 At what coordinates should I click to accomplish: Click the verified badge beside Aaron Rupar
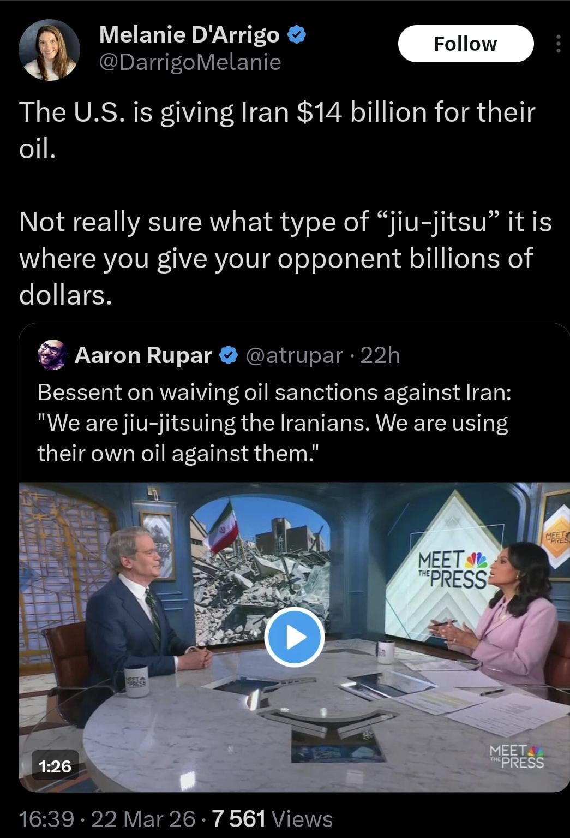(x=229, y=355)
